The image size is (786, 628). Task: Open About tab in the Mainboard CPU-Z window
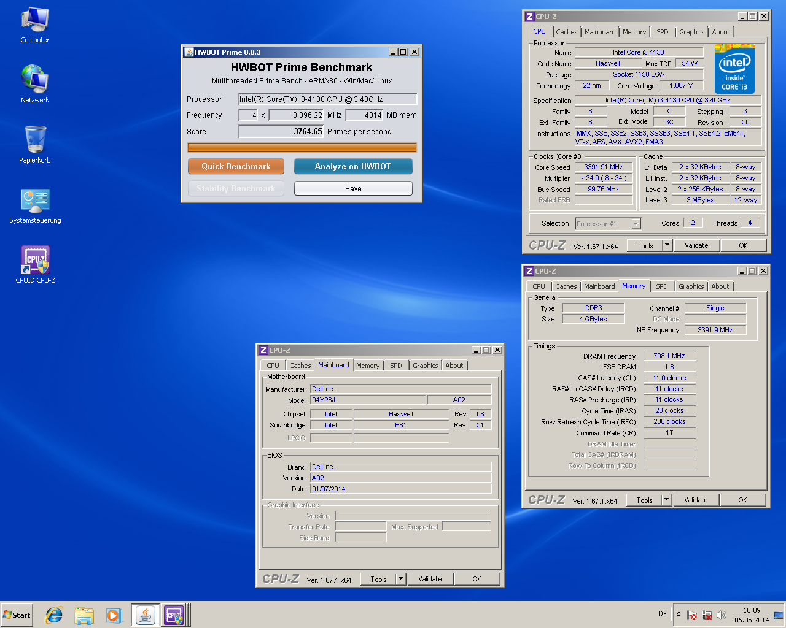454,366
